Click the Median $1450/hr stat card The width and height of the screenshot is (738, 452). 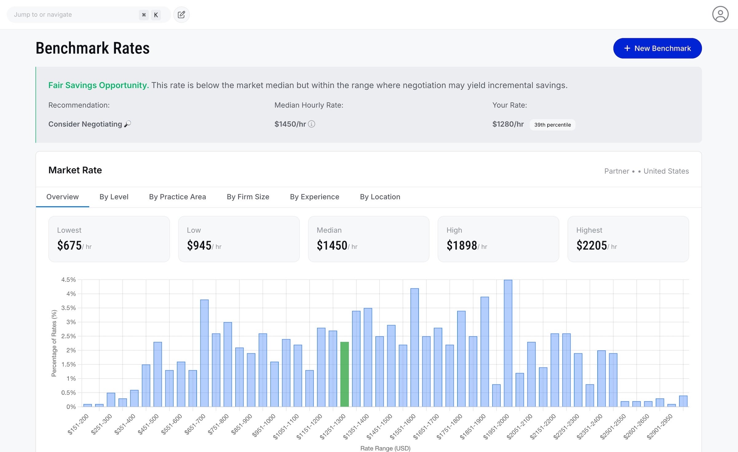click(369, 239)
